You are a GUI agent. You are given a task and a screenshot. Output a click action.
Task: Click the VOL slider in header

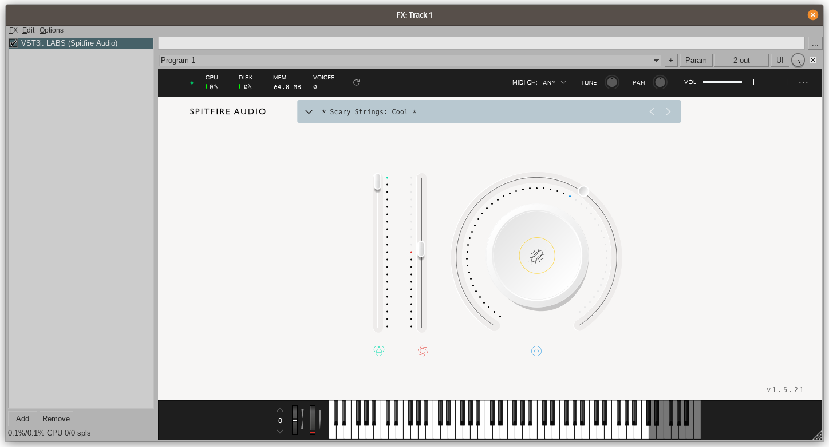pyautogui.click(x=723, y=82)
